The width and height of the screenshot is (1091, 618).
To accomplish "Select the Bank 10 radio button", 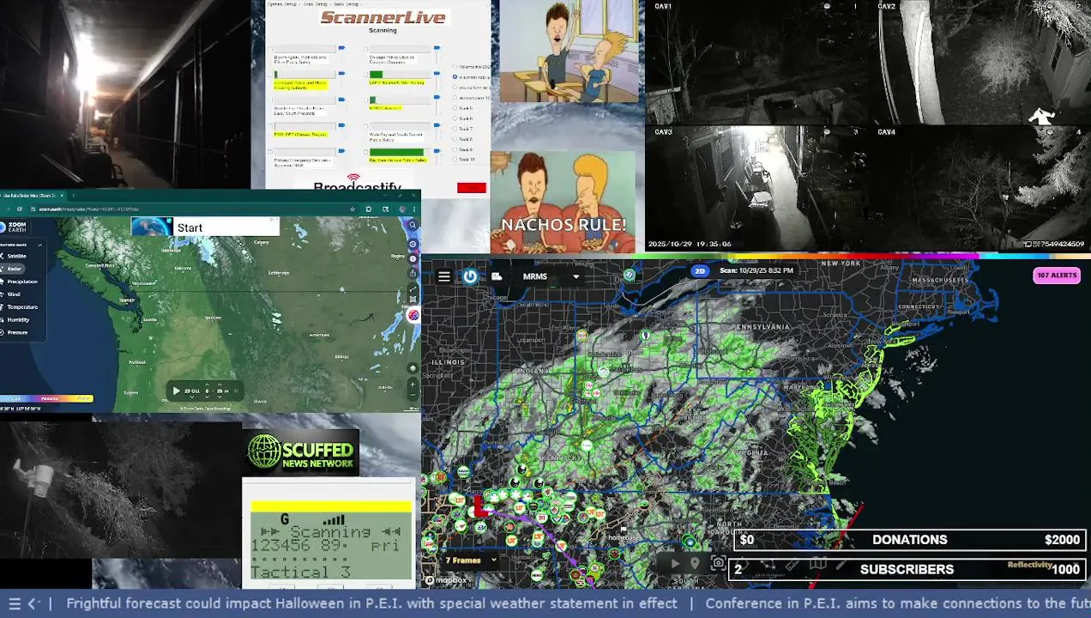I will click(x=455, y=159).
